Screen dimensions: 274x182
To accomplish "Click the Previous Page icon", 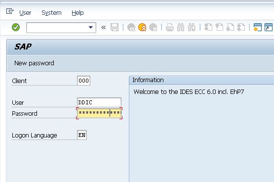I will [x=219, y=27].
